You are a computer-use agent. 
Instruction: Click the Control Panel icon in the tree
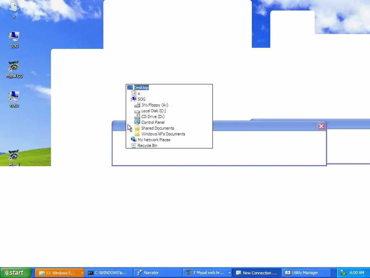137,122
